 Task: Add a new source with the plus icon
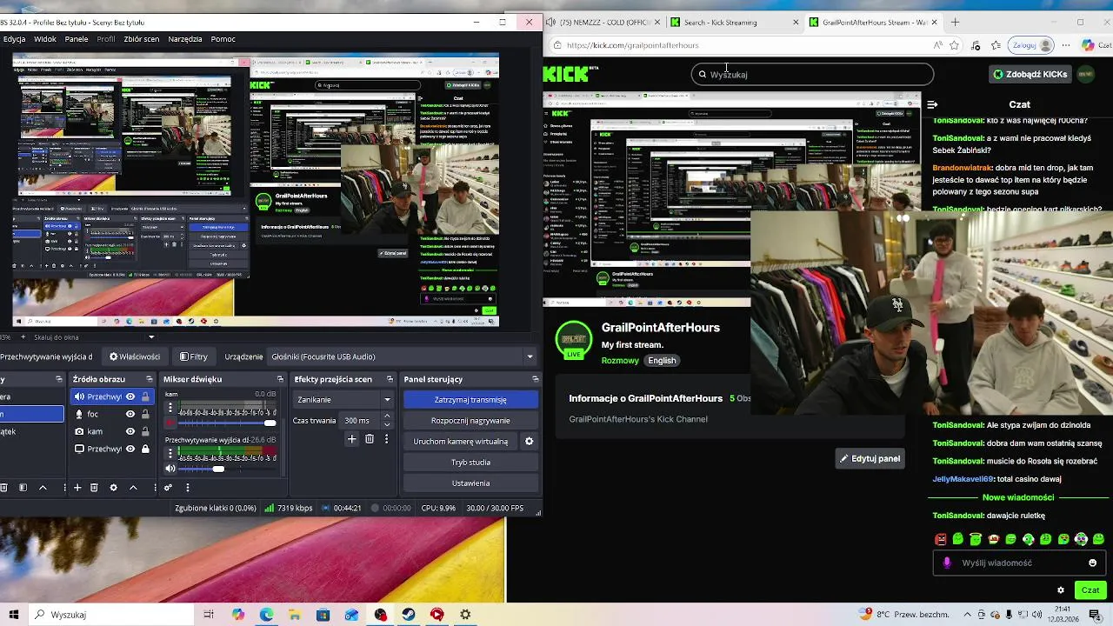click(x=77, y=488)
